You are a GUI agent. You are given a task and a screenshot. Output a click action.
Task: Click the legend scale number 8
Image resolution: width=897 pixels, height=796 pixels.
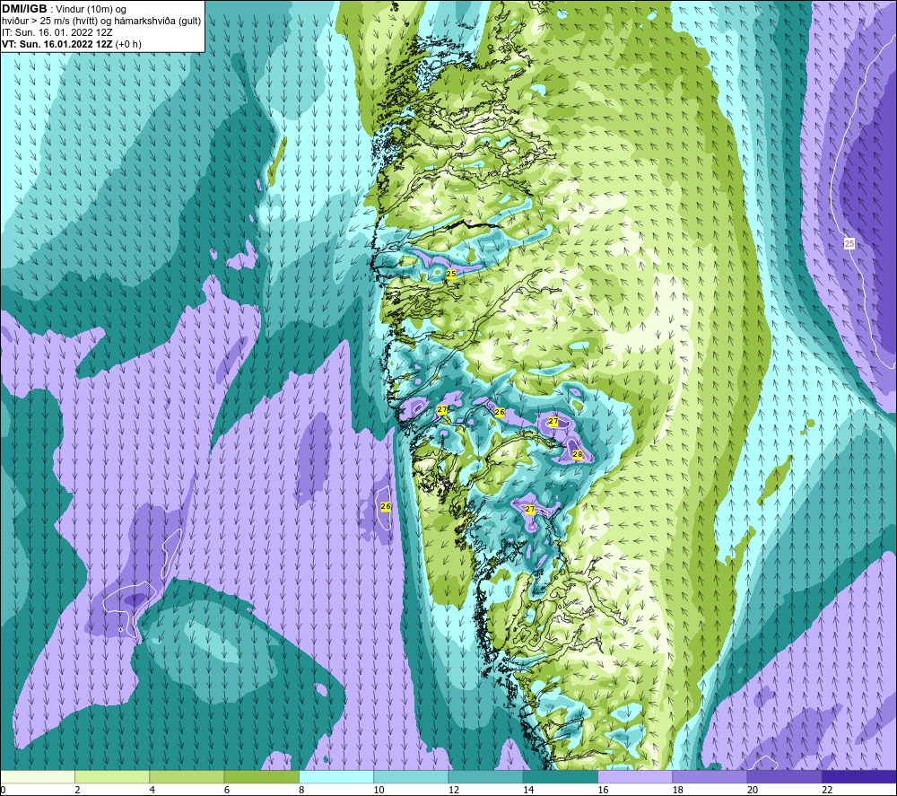(301, 790)
